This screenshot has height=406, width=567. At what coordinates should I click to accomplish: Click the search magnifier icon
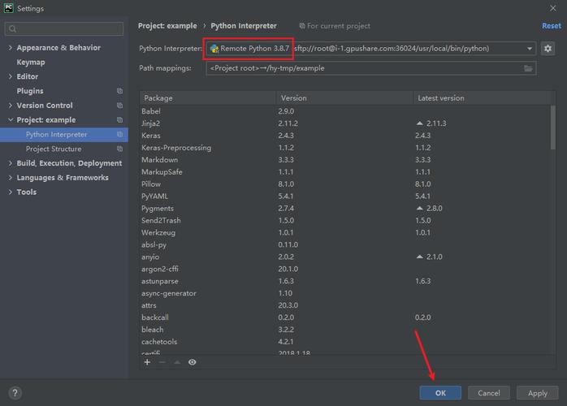point(13,28)
